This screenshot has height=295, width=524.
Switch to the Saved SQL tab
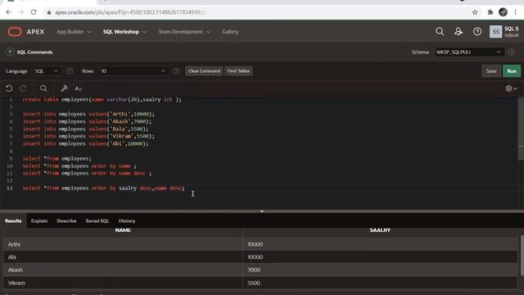click(x=97, y=220)
